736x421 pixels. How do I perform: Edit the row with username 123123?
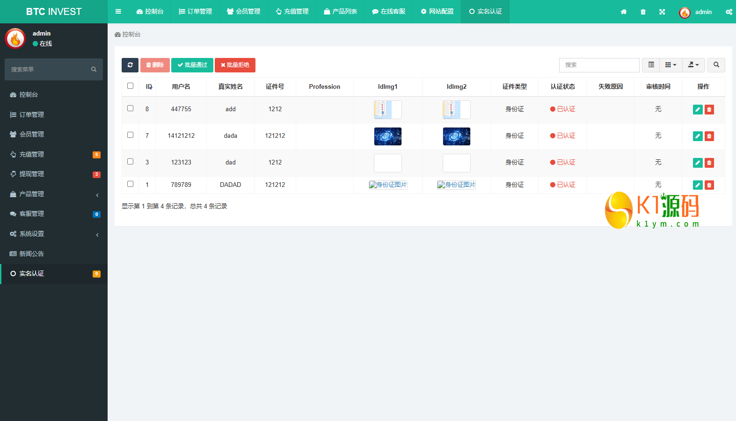698,163
